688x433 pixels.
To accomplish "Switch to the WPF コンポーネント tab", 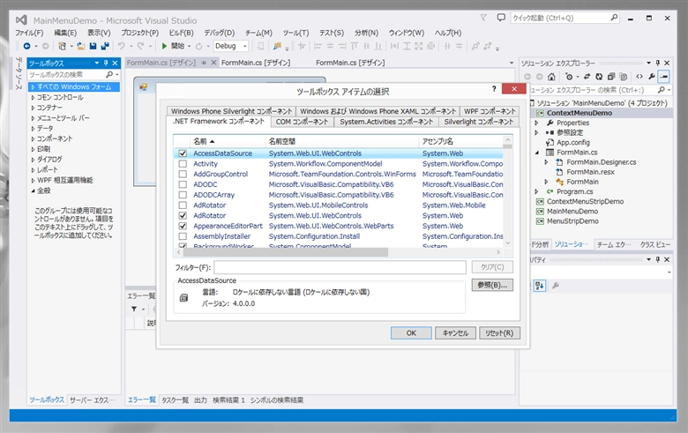I will (490, 111).
